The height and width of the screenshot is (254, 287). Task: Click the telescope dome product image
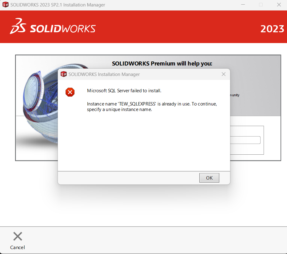[x=41, y=103]
